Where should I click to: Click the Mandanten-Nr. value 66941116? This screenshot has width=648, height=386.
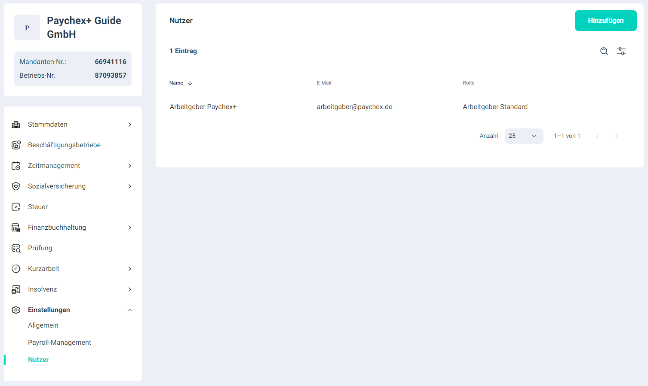111,62
